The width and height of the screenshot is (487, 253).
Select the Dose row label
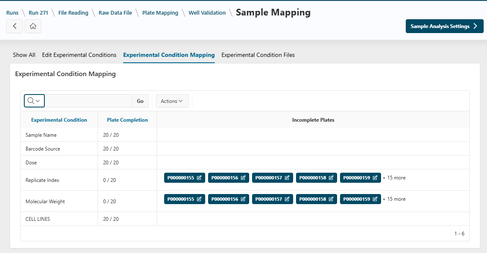31,163
